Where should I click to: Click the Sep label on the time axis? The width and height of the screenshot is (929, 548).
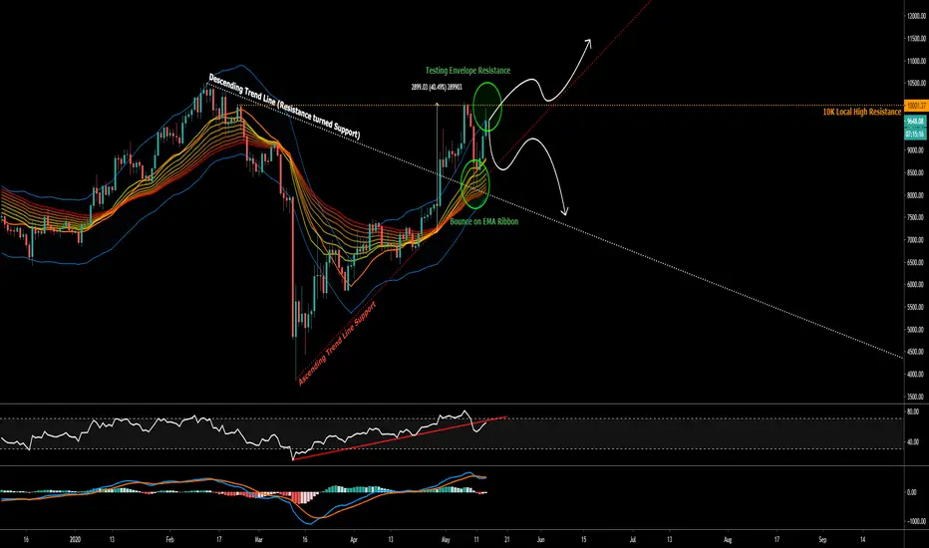click(x=822, y=540)
